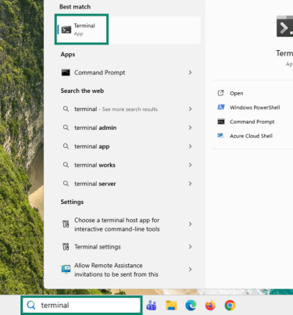Expand 'terminal admin' suggestion arrow
The height and width of the screenshot is (315, 293).
190,127
